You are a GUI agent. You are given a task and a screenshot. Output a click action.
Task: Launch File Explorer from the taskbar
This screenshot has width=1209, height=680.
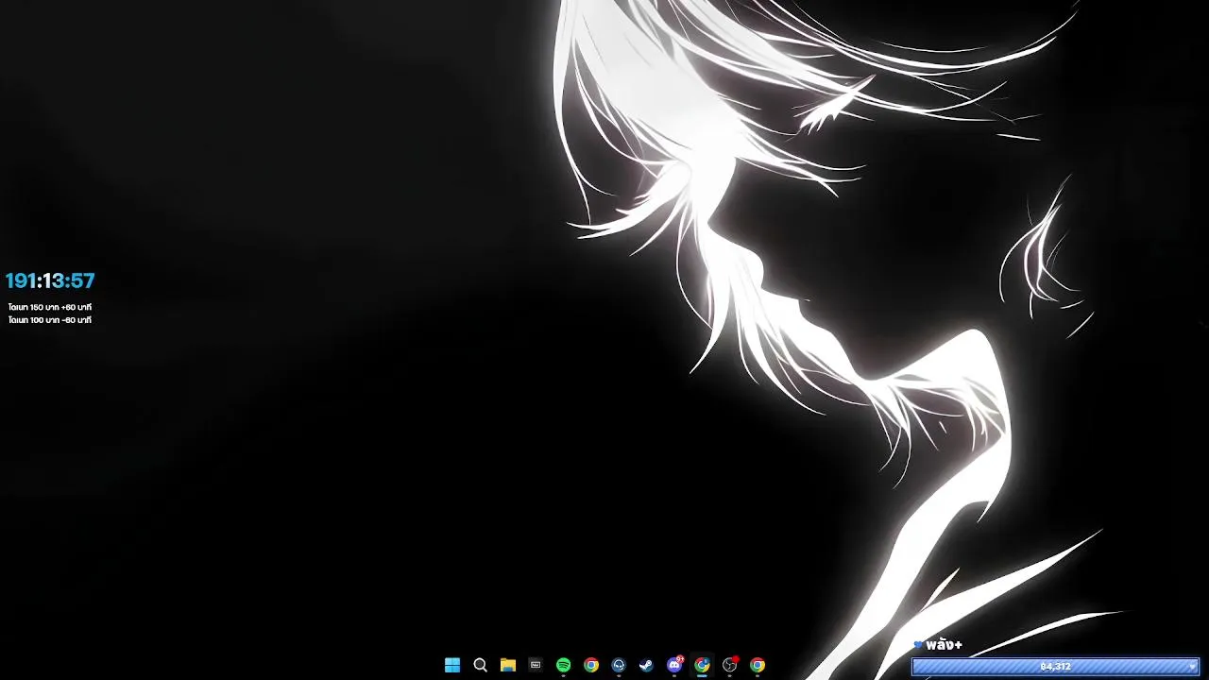click(x=508, y=665)
